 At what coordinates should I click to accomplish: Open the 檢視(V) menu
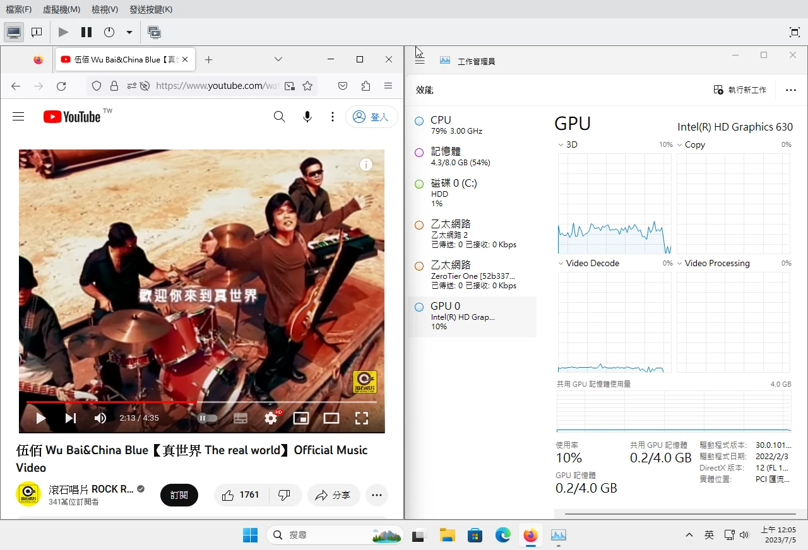click(x=105, y=9)
